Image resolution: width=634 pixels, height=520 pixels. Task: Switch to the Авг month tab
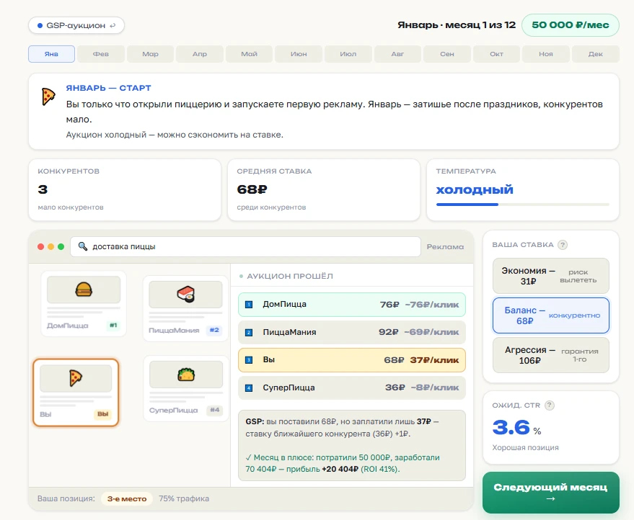[x=397, y=54]
